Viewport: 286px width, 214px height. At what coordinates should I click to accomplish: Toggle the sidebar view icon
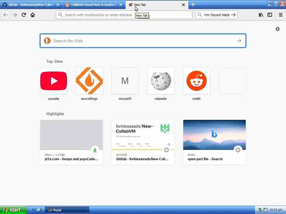270,15
